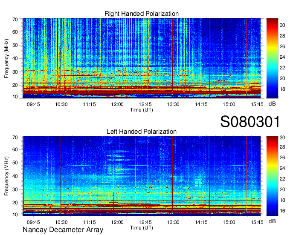
Task: Click 'Time (UT)' label under Left Handed plot
Action: [142, 228]
